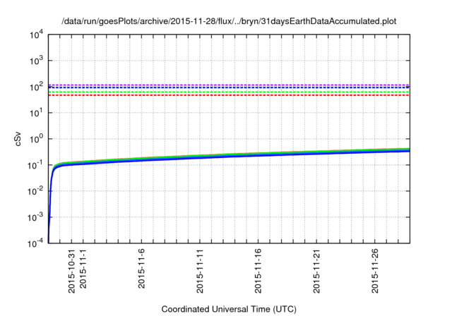Click the 10^1 y-axis tick label
452x316 pixels.
point(37,113)
